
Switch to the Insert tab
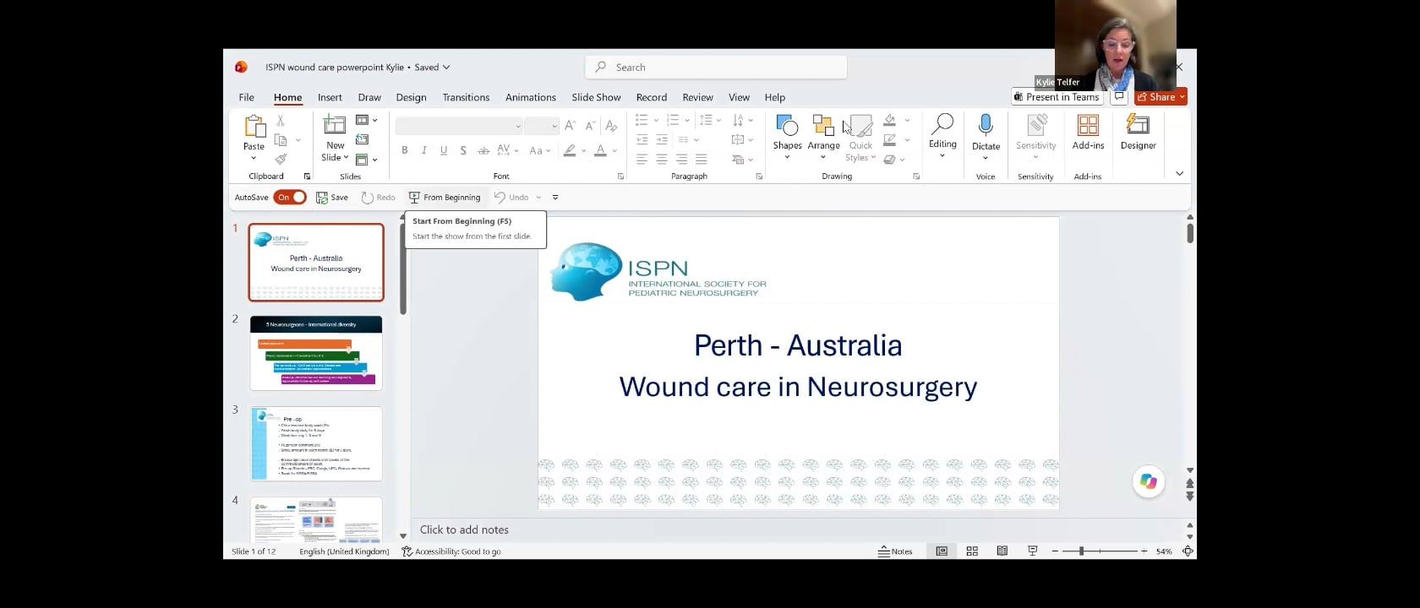coord(330,97)
